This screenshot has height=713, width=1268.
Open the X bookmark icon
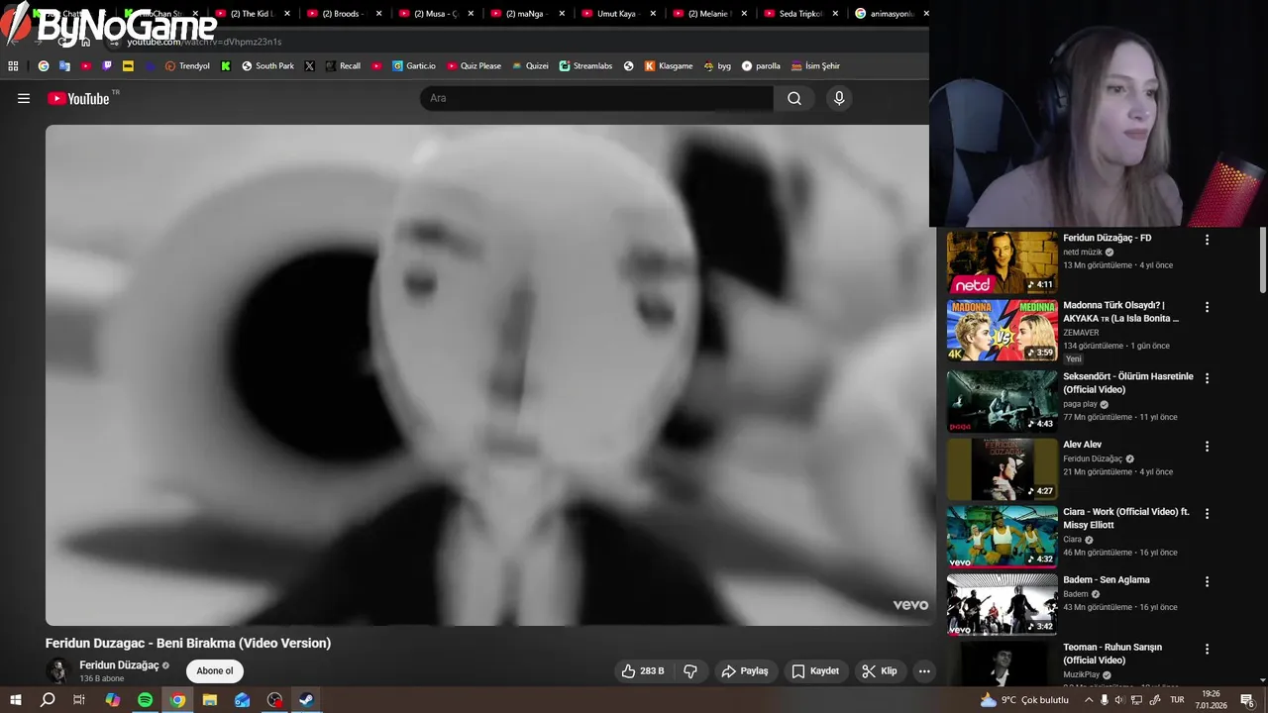(x=309, y=66)
